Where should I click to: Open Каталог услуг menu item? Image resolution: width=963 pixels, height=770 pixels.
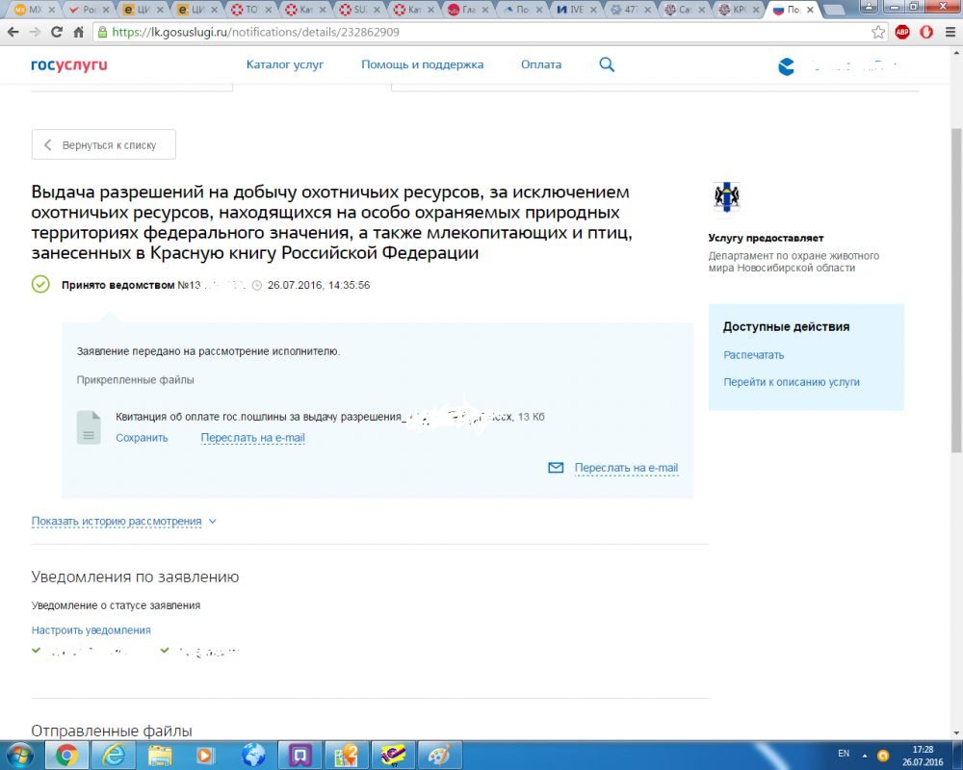coord(285,64)
